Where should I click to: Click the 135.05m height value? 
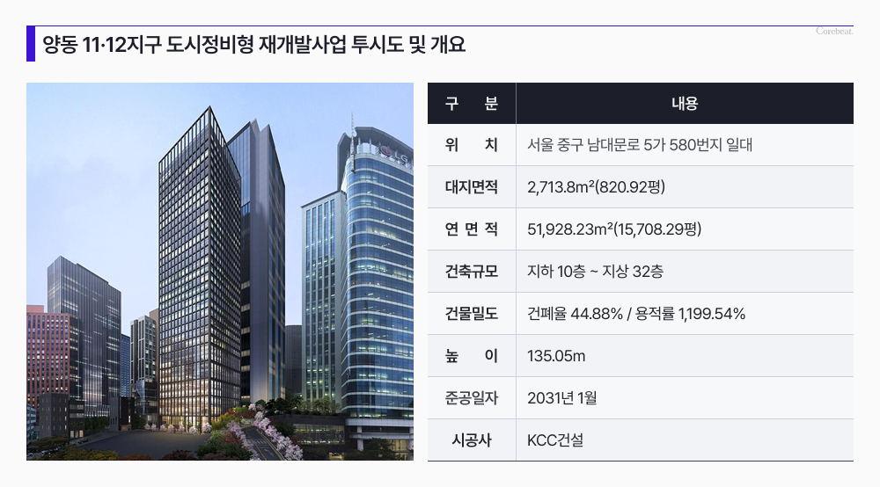click(x=556, y=356)
